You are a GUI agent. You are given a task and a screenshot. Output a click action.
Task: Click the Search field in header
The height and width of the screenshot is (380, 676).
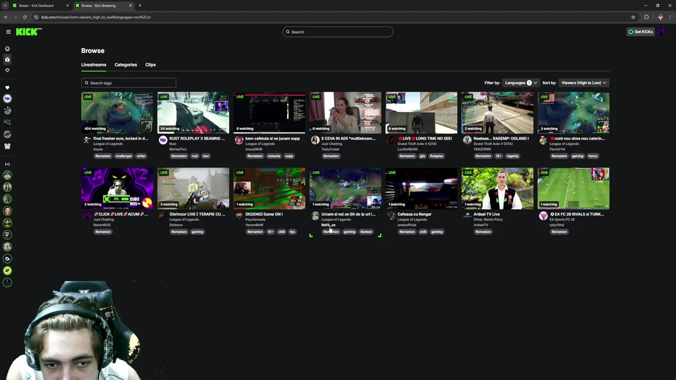pyautogui.click(x=338, y=32)
